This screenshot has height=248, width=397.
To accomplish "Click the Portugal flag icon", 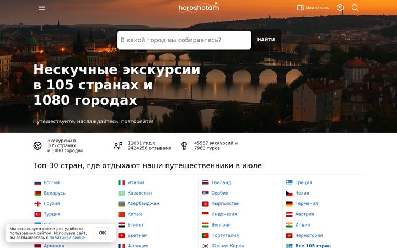I will pyautogui.click(x=205, y=236).
